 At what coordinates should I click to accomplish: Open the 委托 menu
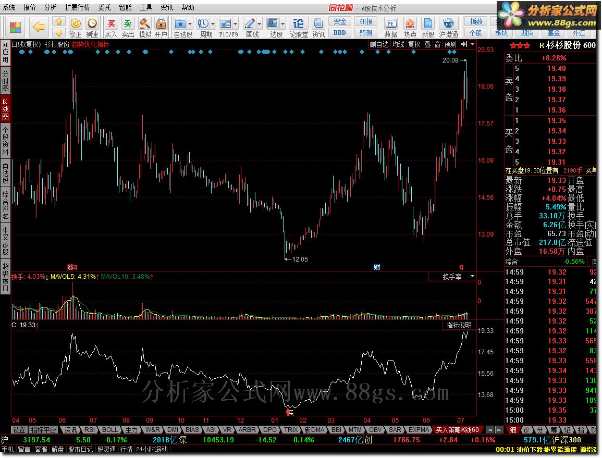(104, 8)
